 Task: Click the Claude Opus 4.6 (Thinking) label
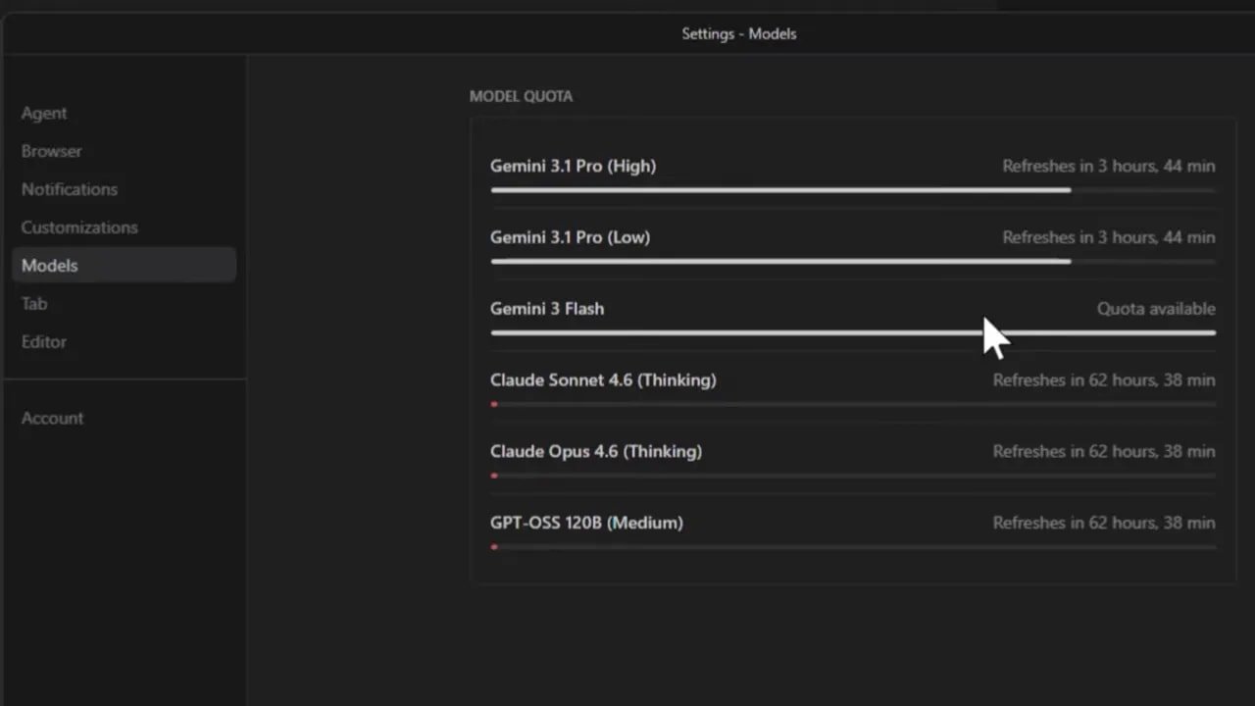tap(596, 452)
